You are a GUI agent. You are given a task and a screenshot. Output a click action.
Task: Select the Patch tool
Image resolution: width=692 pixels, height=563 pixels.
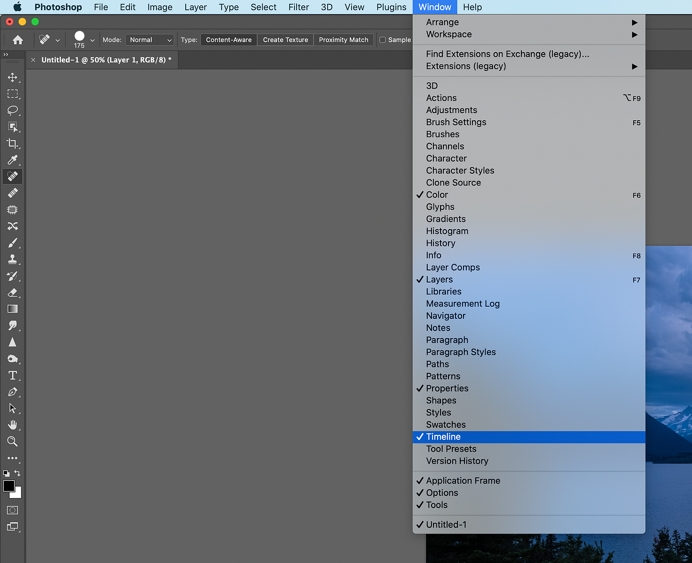[13, 209]
